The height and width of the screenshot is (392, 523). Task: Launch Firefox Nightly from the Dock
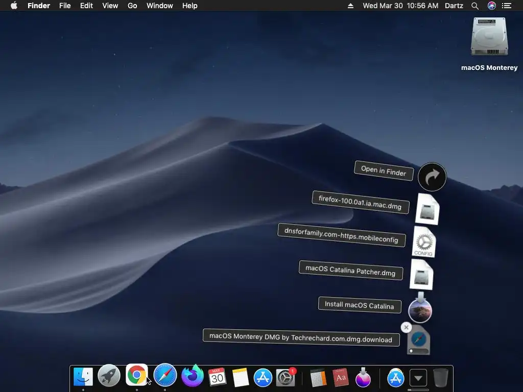click(193, 376)
